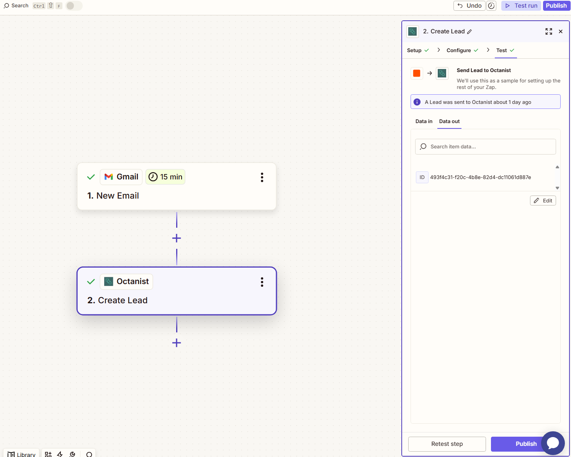This screenshot has height=457, width=571.
Task: Click the Gmail icon on the New Email step
Action: click(109, 177)
